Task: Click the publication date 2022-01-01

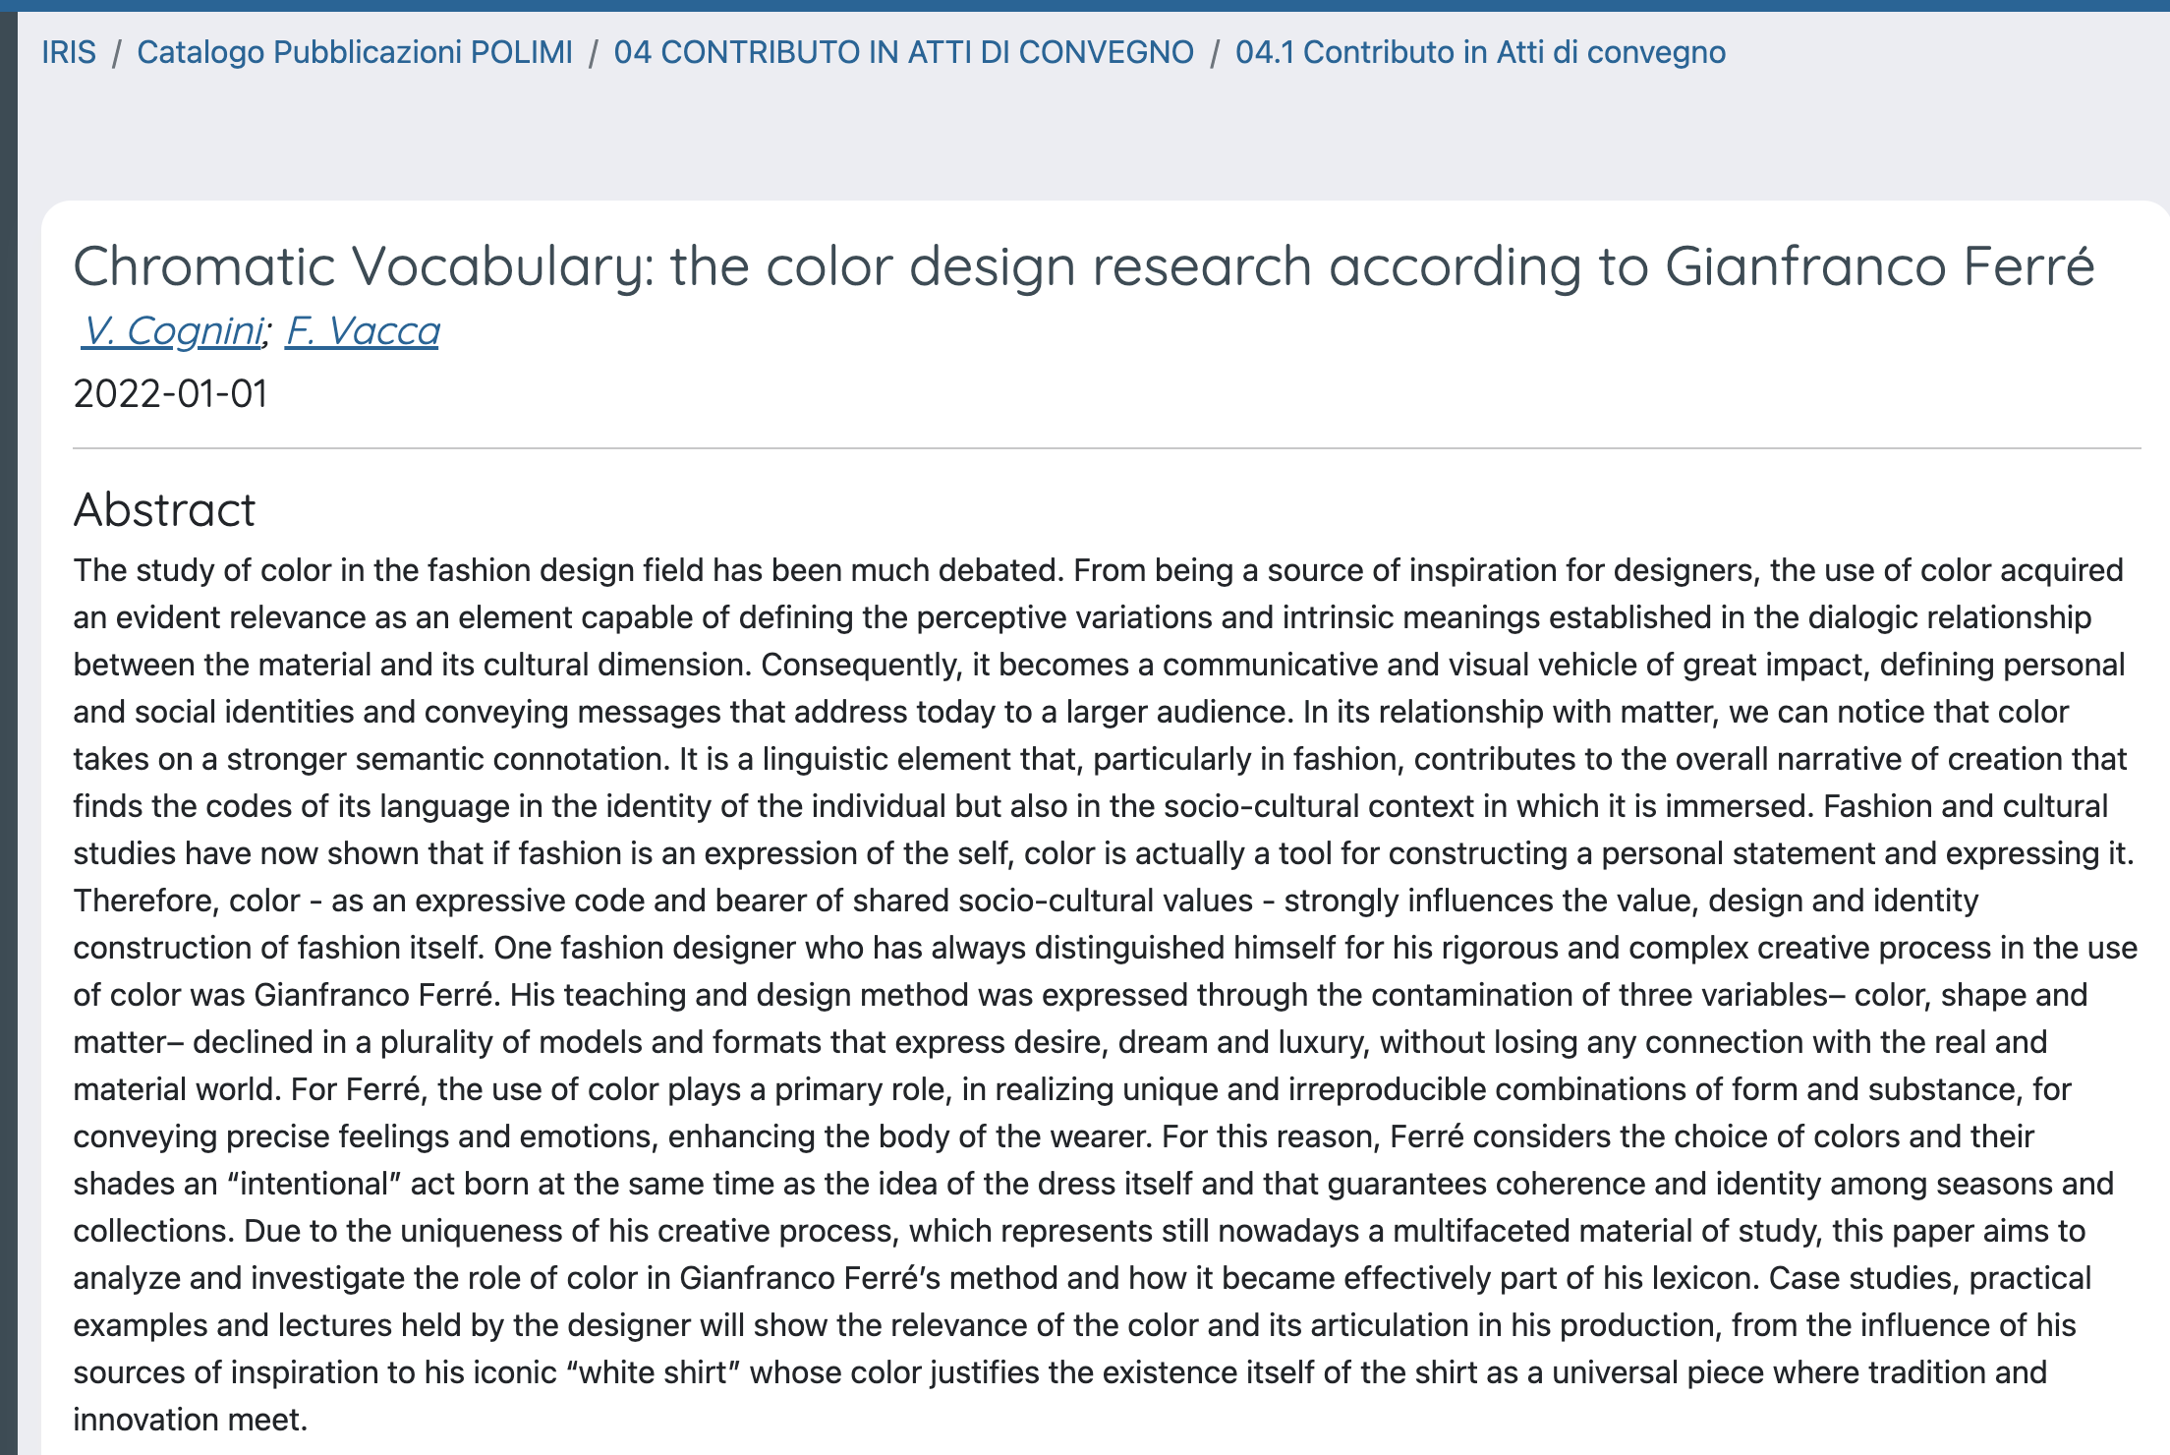Action: (170, 394)
